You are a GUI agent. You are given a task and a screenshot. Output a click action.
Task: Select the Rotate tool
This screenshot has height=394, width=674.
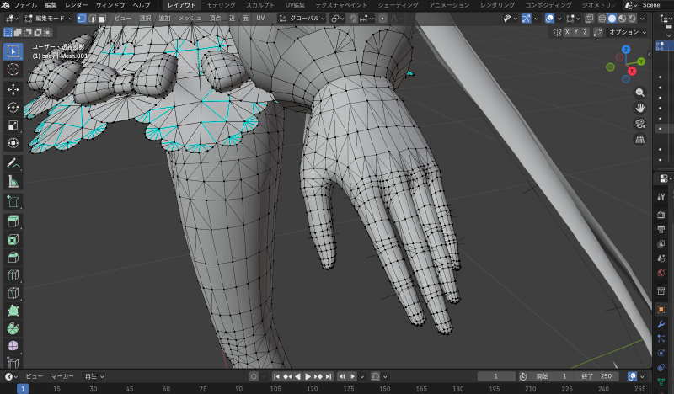13,107
